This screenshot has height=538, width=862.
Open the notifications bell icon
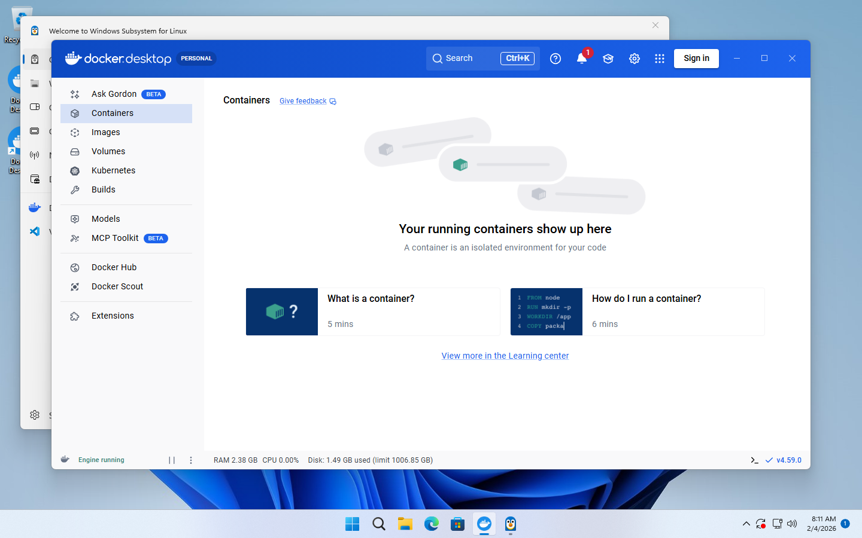click(x=581, y=59)
